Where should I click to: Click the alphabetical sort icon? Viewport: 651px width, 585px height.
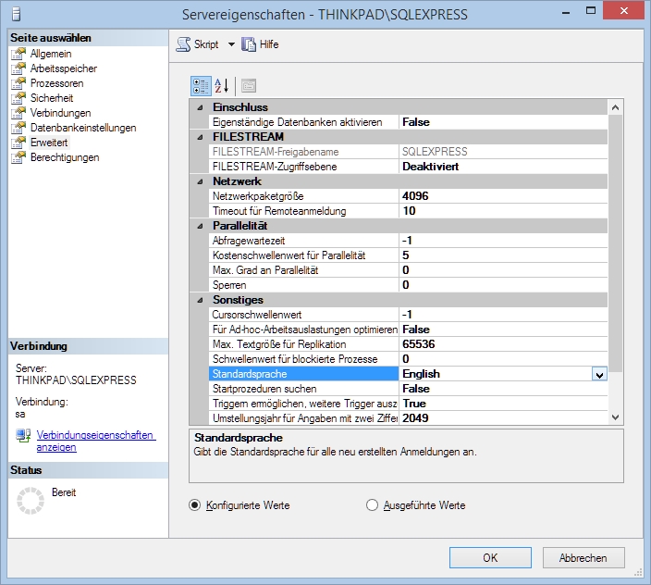(222, 86)
